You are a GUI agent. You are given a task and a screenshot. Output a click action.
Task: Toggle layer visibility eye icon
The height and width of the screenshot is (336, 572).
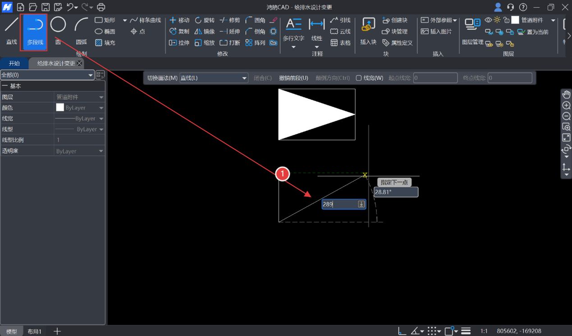click(488, 20)
